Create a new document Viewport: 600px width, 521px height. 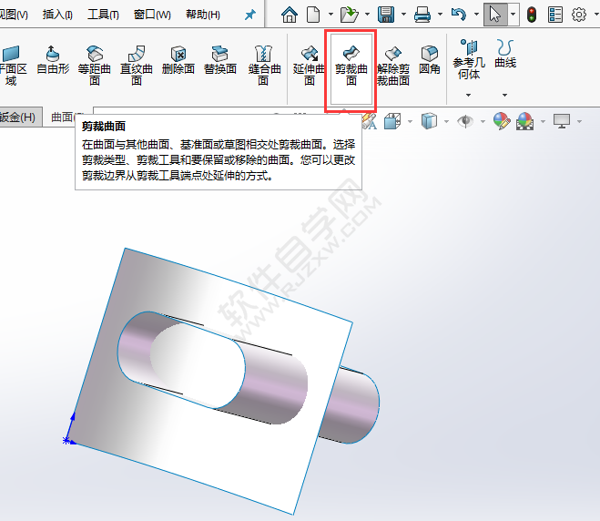coord(313,15)
